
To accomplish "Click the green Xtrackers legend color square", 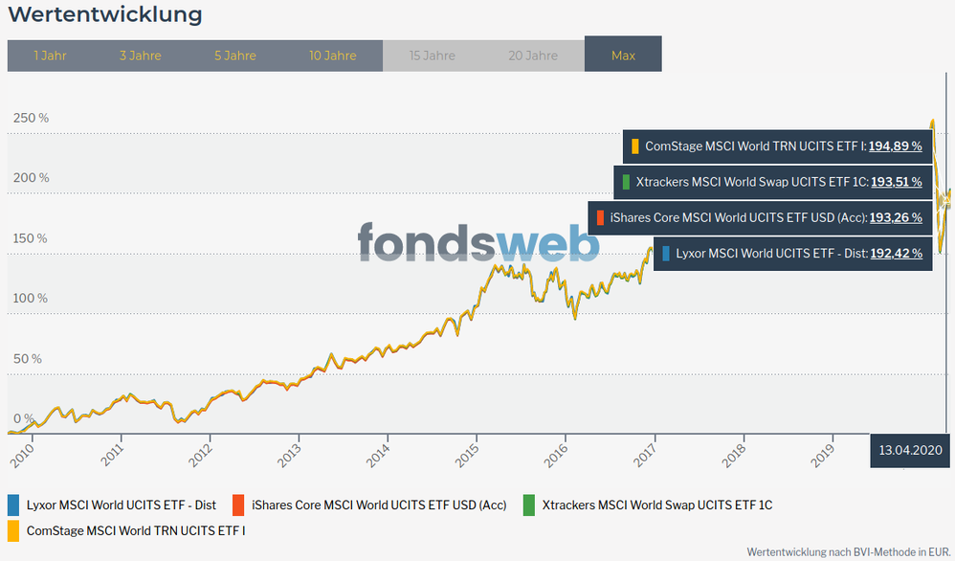I will coord(529,505).
